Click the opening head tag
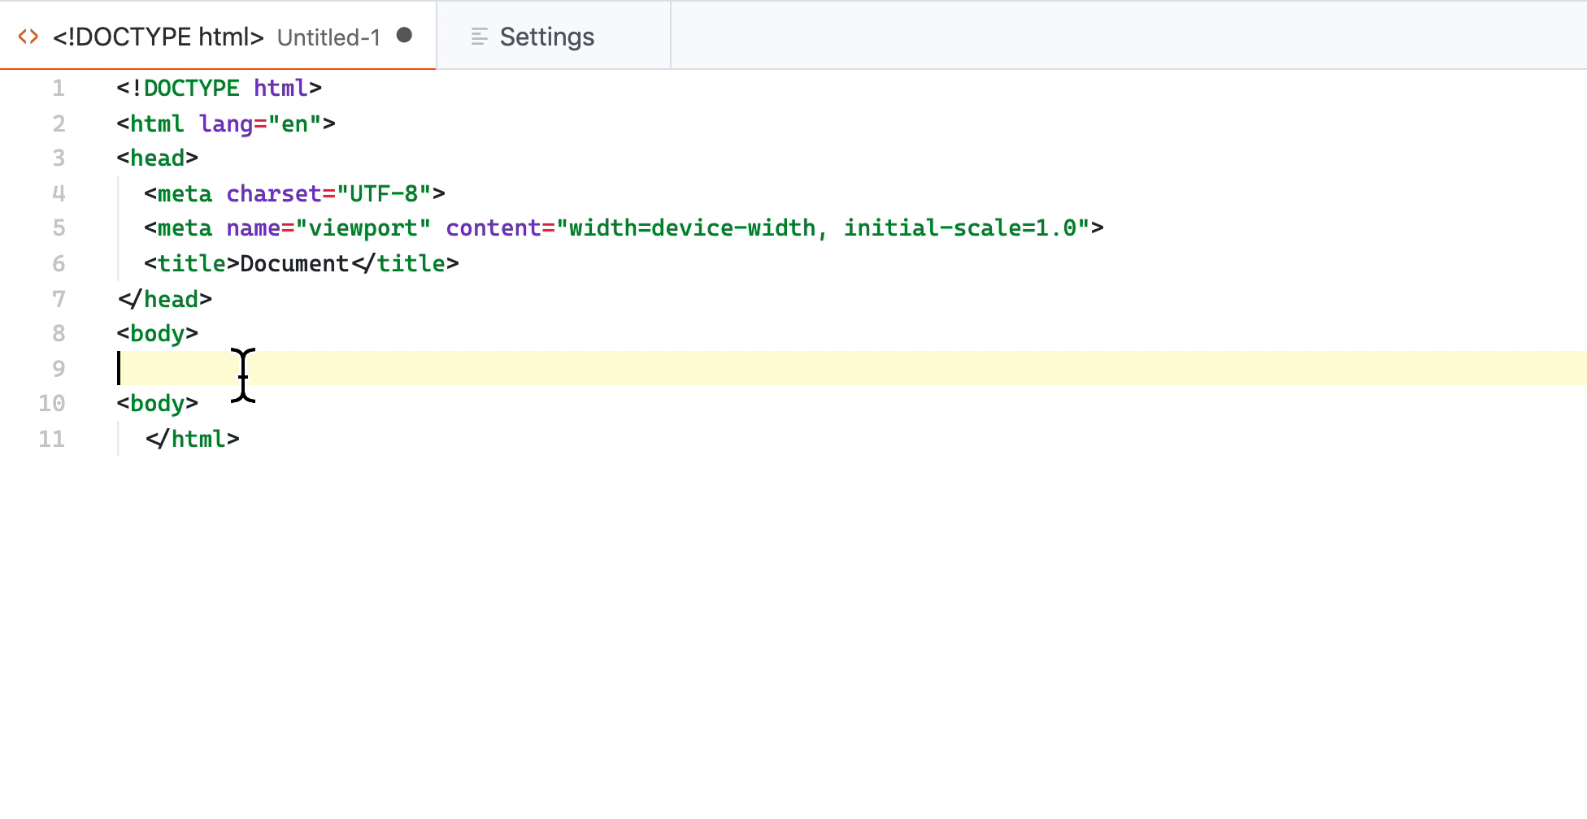 (159, 158)
